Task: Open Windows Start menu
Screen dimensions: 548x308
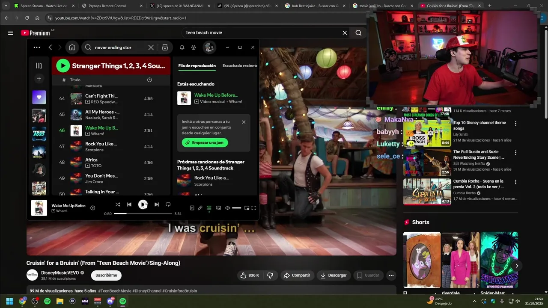Action: pos(9,301)
